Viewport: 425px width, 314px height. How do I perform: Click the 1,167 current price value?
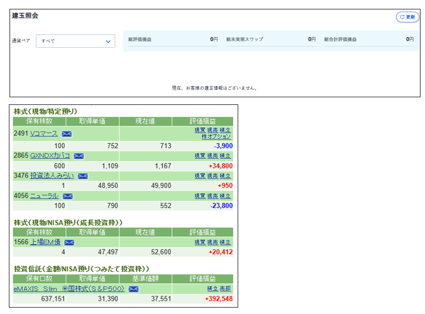click(163, 166)
